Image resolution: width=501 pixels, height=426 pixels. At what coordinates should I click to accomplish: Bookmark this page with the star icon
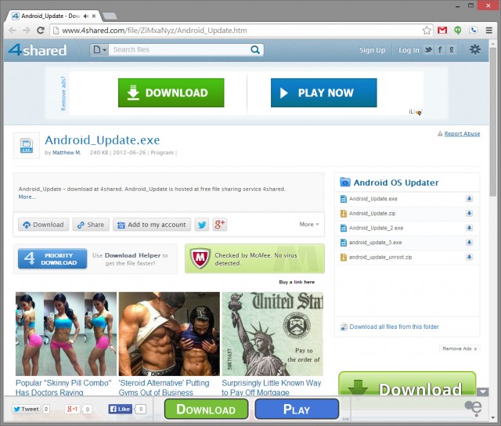pos(427,31)
